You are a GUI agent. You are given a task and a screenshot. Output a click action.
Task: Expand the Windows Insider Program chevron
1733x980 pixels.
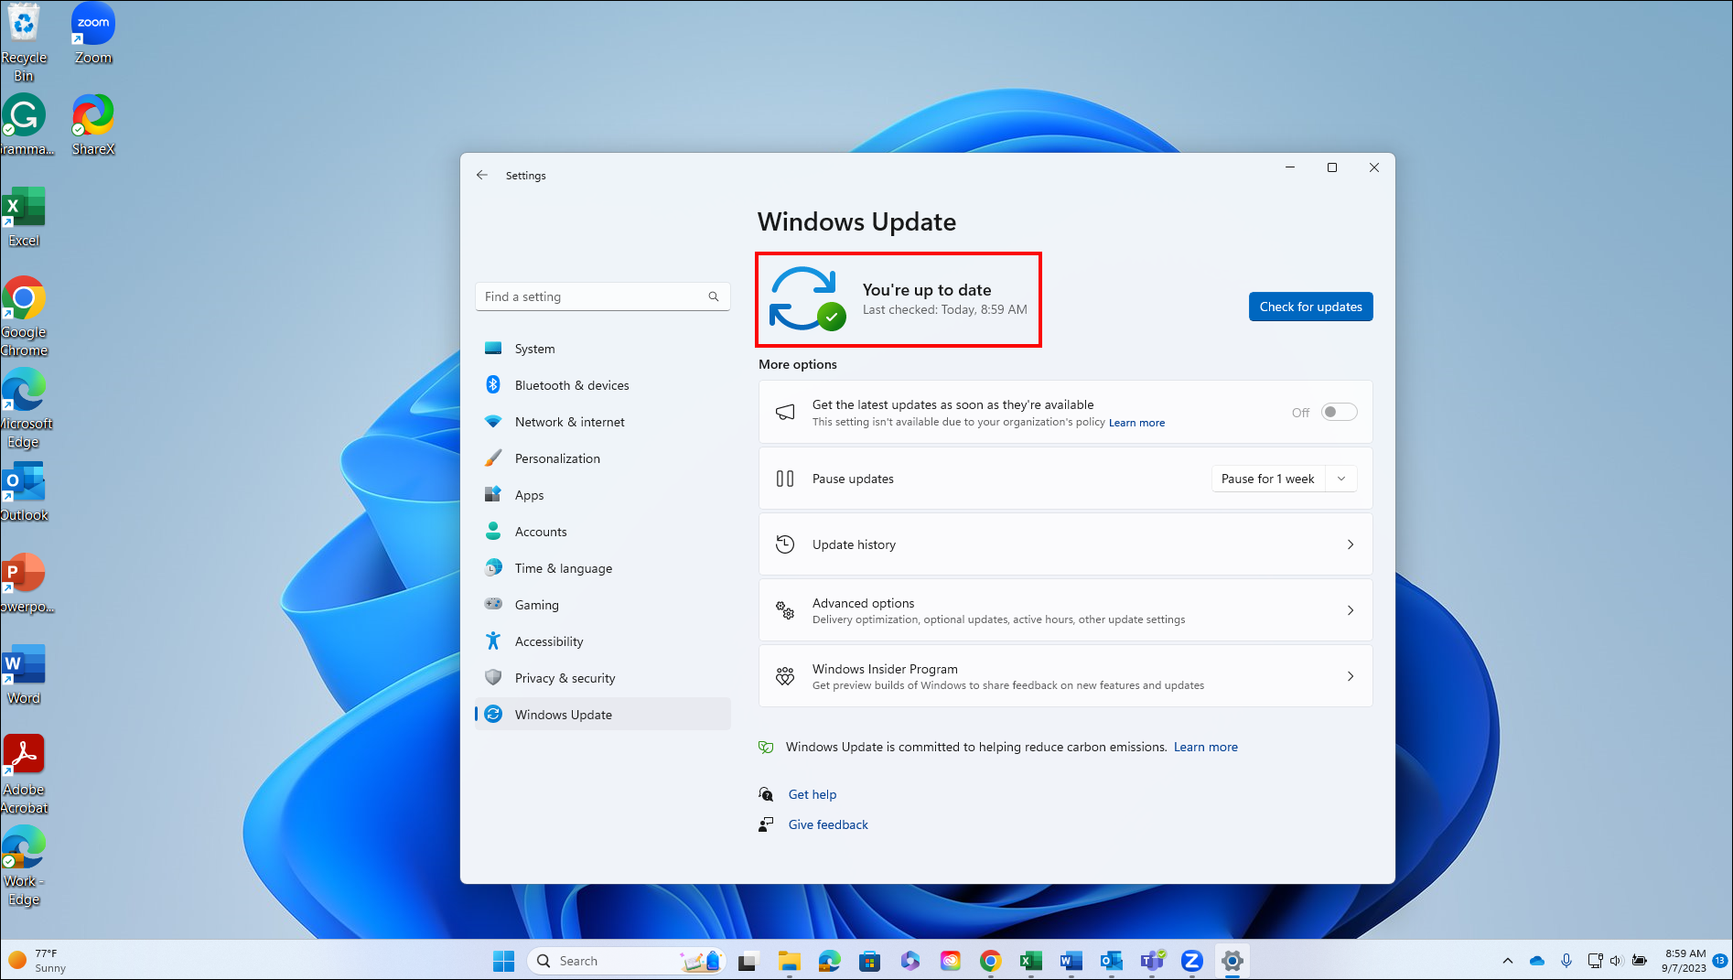pos(1350,675)
